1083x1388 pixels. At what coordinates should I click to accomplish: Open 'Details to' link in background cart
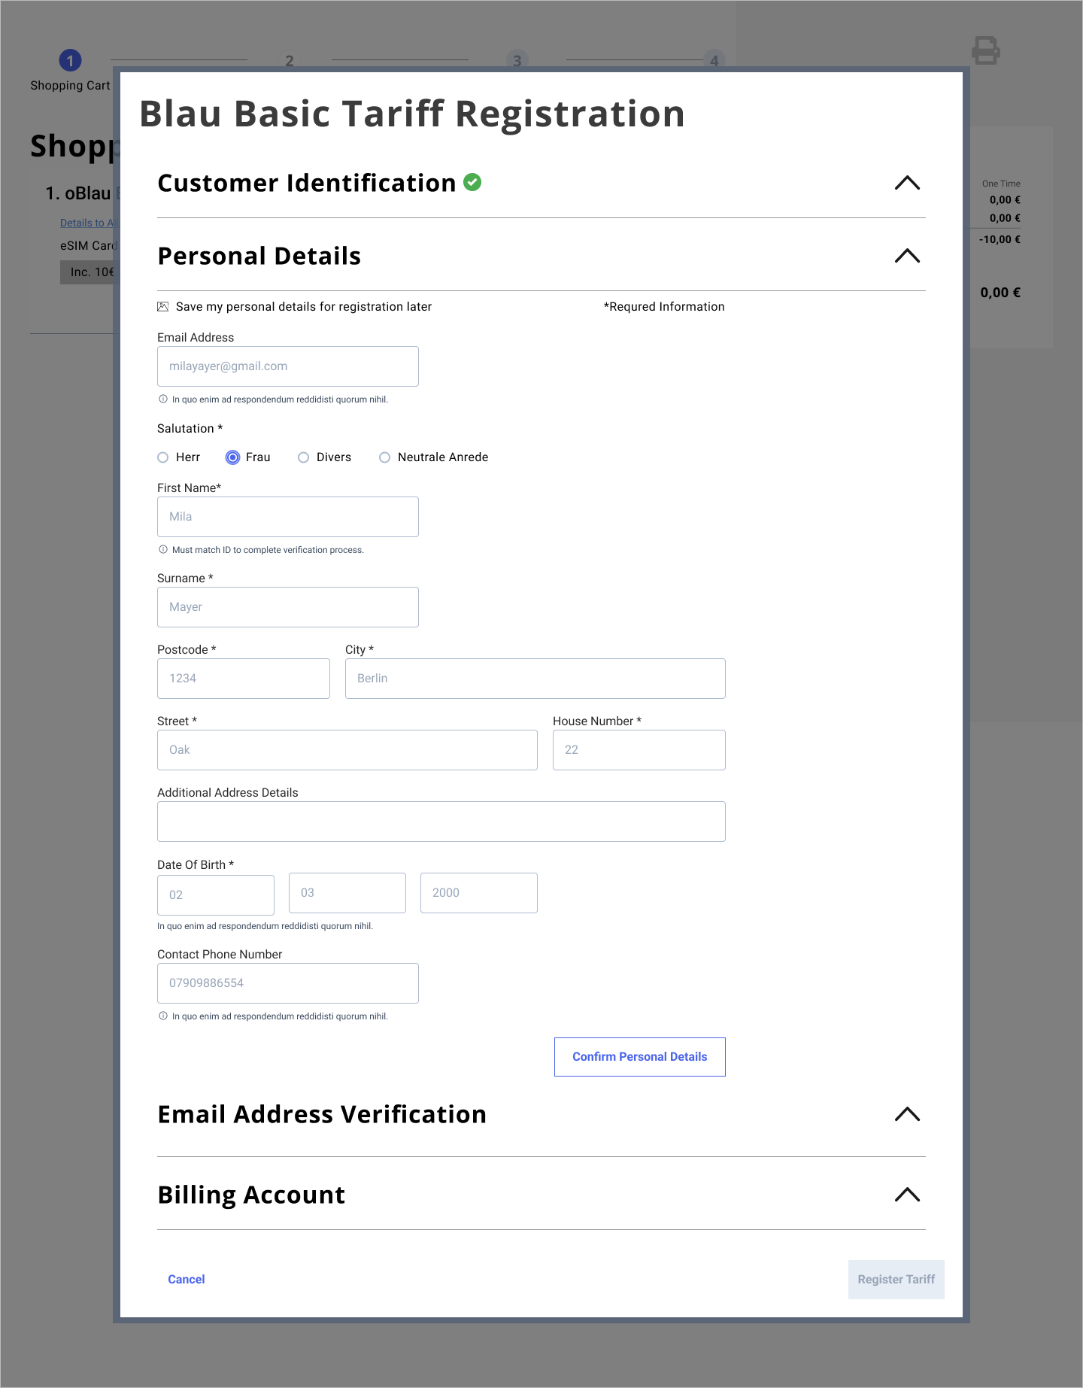click(x=86, y=223)
